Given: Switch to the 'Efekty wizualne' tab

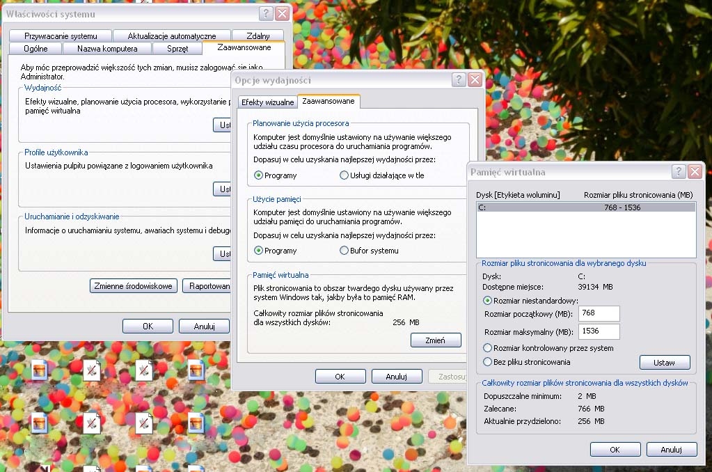Looking at the screenshot, I should (x=268, y=101).
